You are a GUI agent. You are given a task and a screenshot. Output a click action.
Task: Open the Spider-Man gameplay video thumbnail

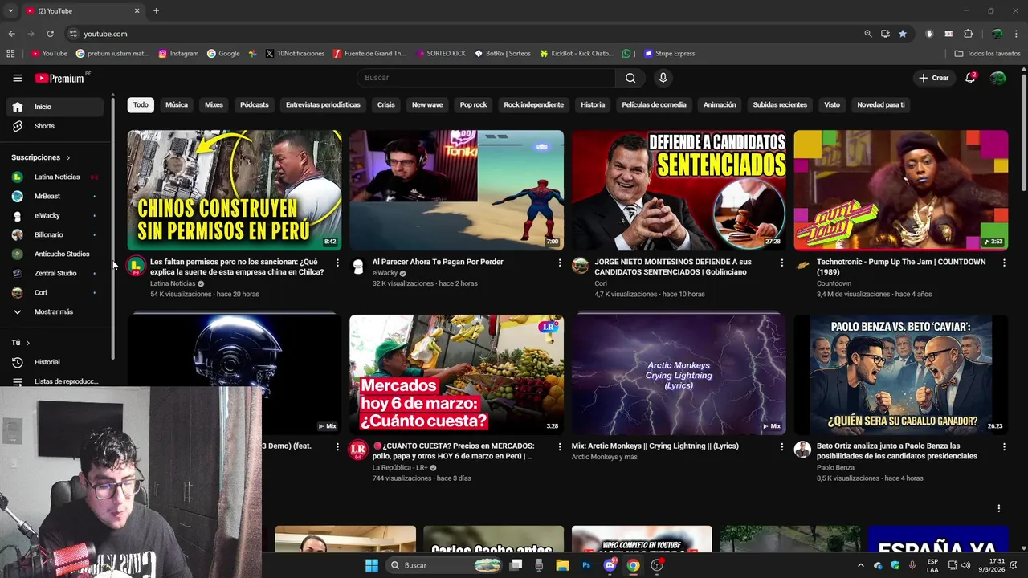(x=456, y=190)
